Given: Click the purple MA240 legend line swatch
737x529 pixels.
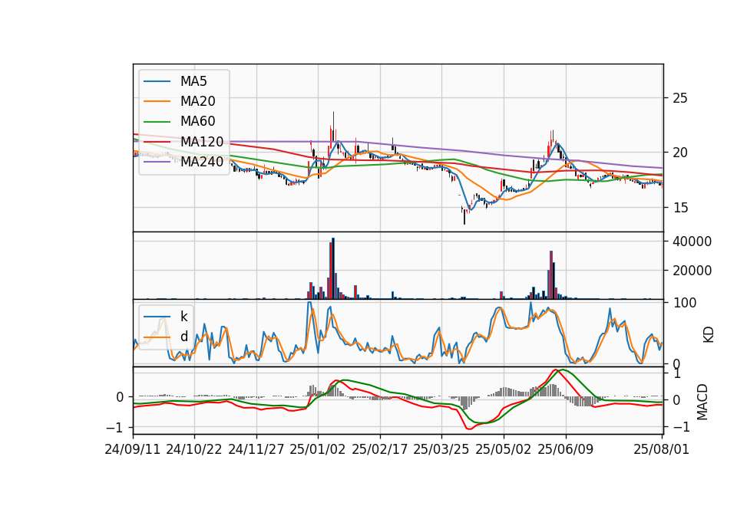Looking at the screenshot, I should coord(157,162).
